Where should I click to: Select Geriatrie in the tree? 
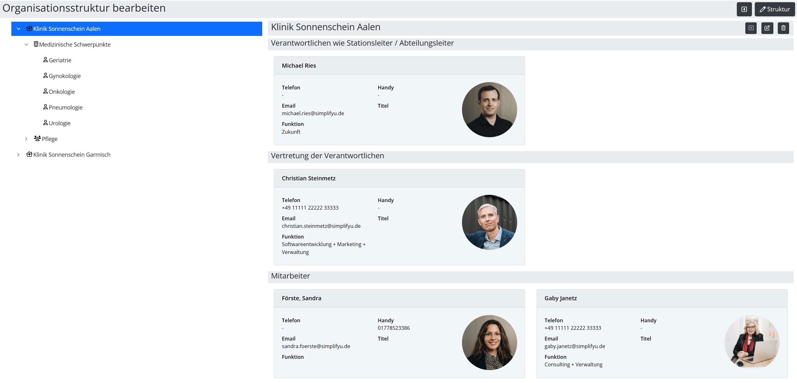click(60, 60)
